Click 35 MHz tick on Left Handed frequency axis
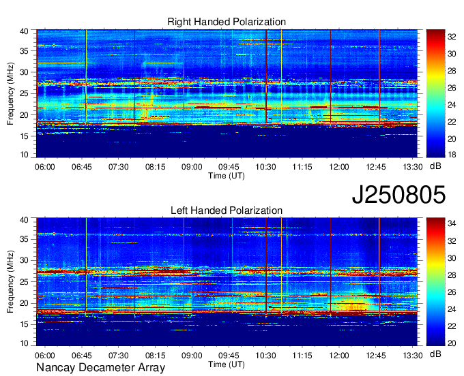This screenshot has height=376, width=464. click(x=24, y=239)
